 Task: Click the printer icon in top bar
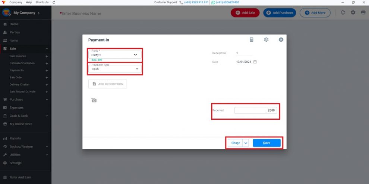tap(363, 12)
